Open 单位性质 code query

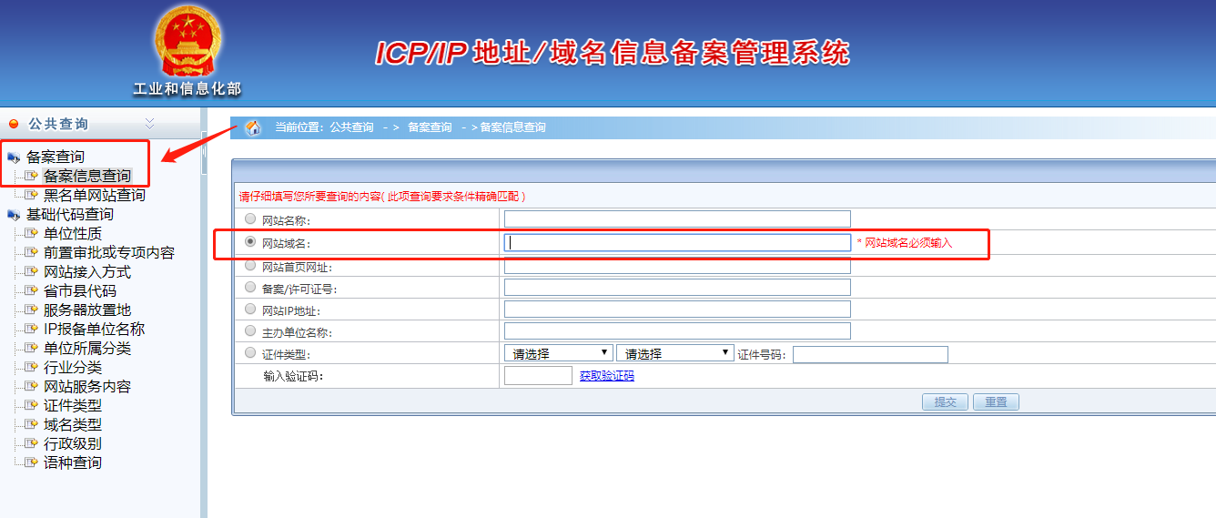(73, 234)
